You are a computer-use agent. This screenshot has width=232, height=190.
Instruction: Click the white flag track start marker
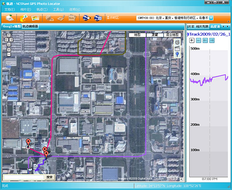coord(30,171)
